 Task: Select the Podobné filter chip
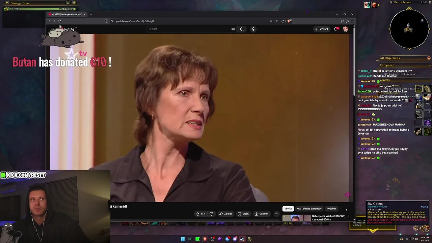coord(331,209)
